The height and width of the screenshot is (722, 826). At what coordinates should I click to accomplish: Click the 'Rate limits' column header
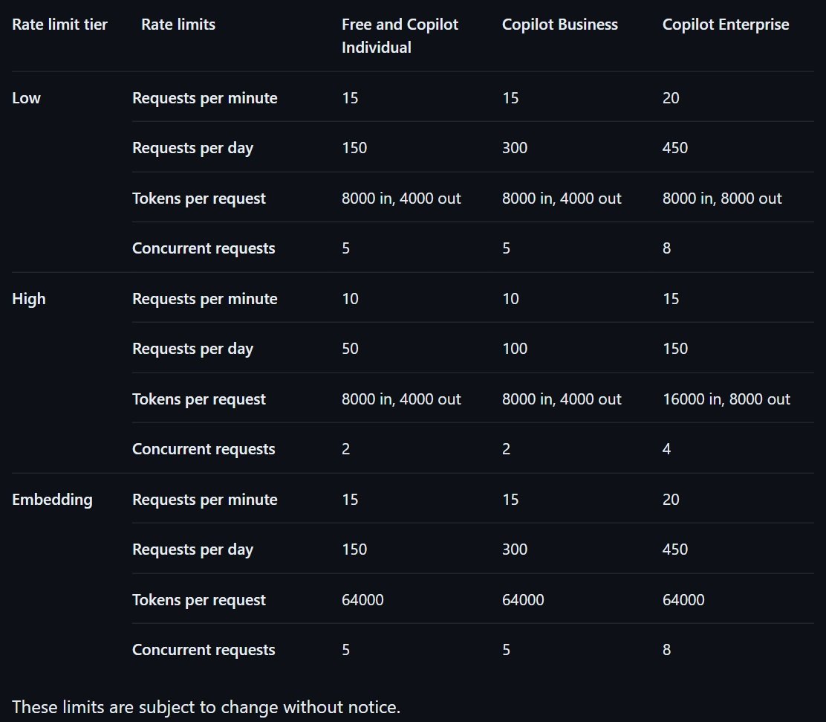[x=178, y=25]
